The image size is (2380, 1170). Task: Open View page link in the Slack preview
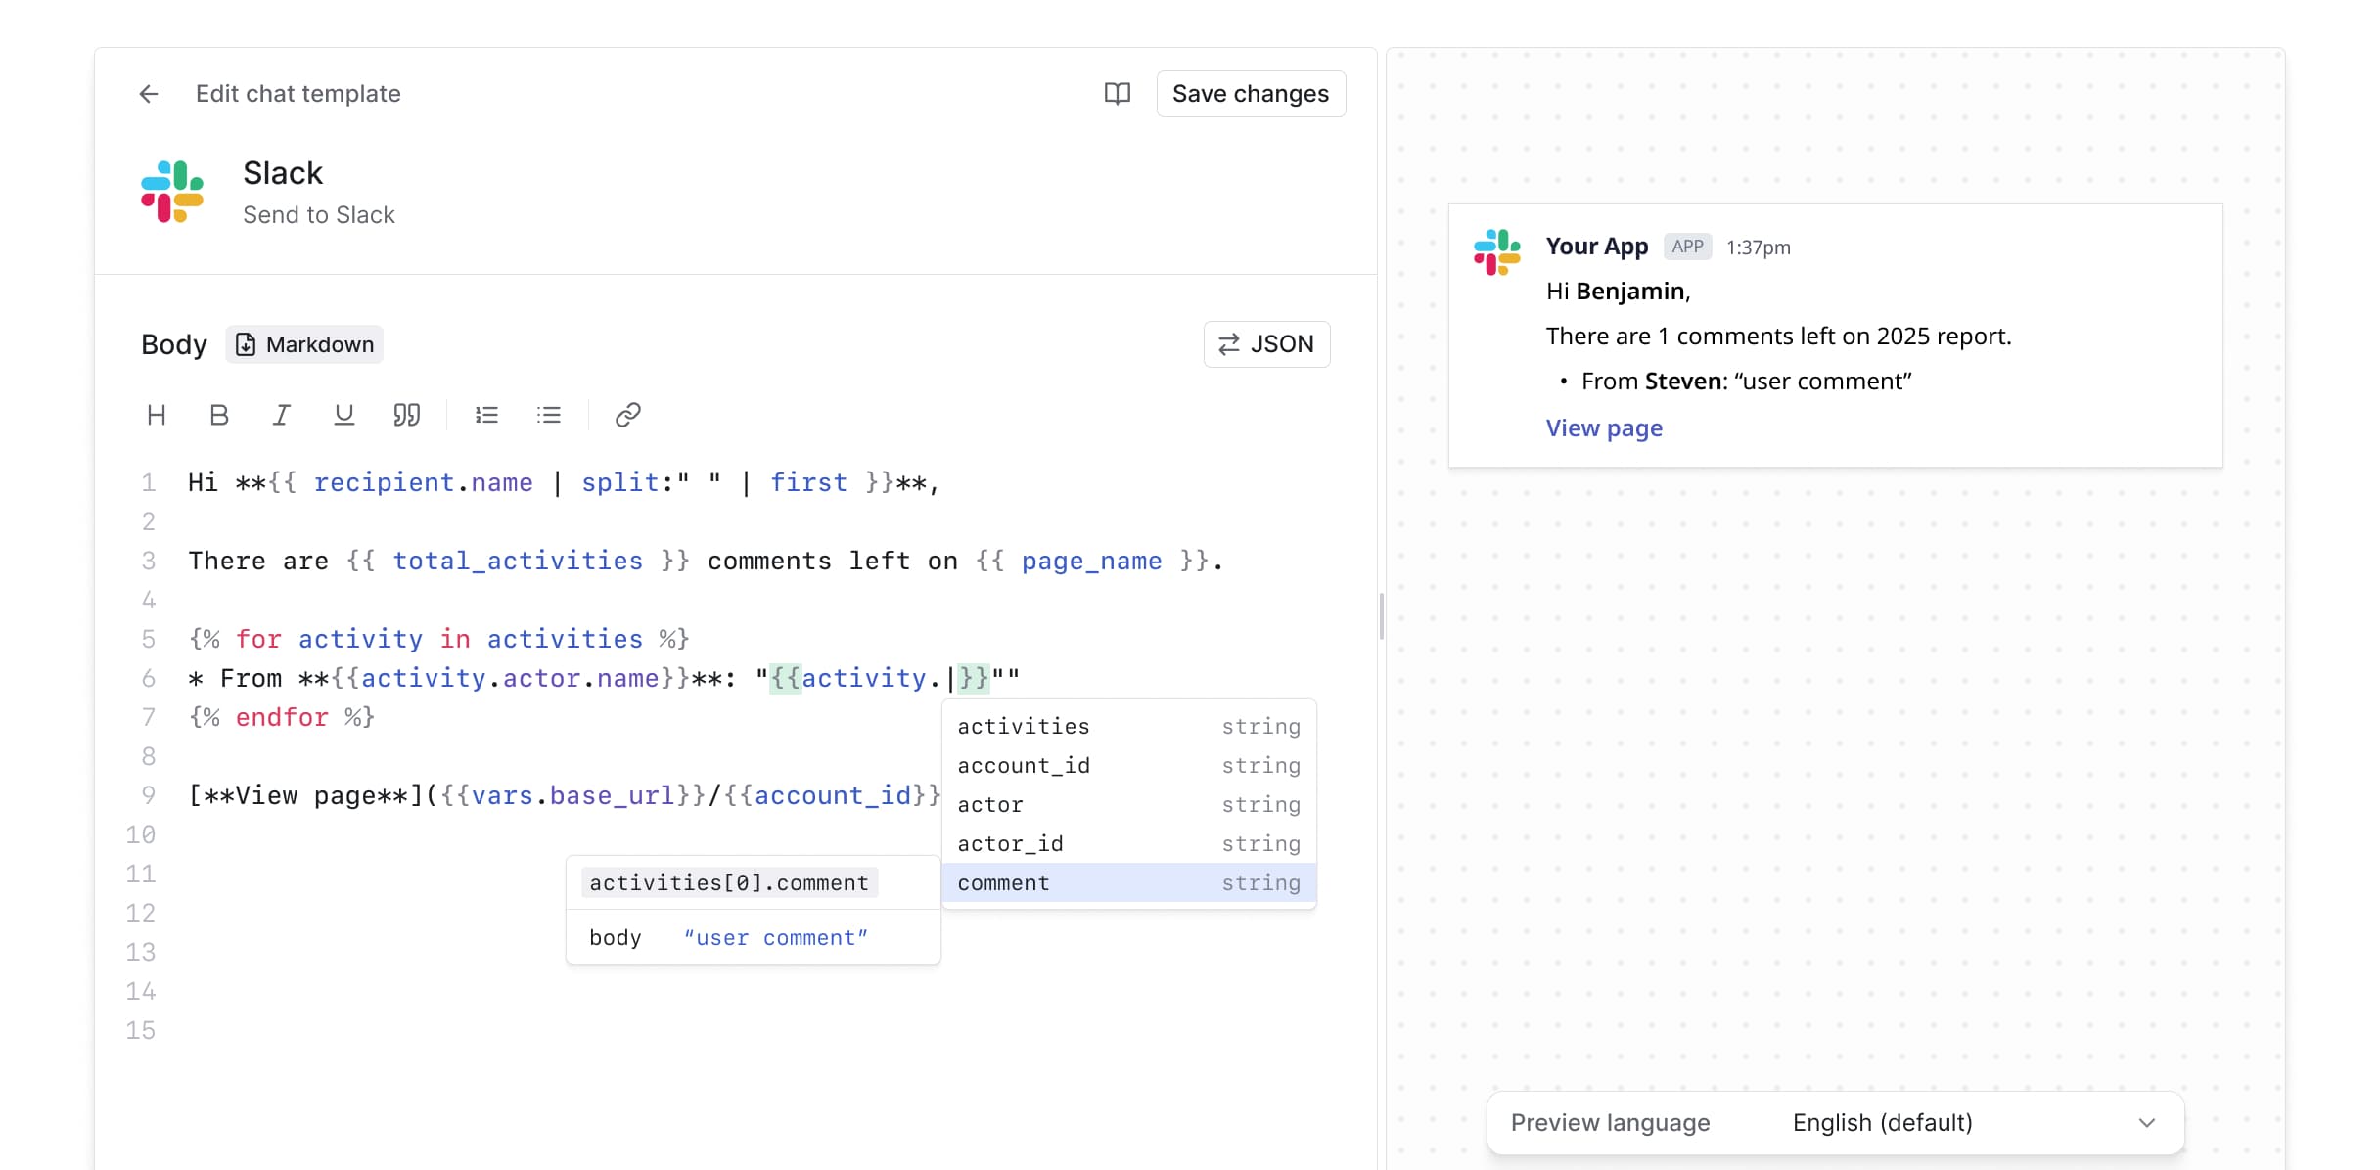pyautogui.click(x=1603, y=427)
